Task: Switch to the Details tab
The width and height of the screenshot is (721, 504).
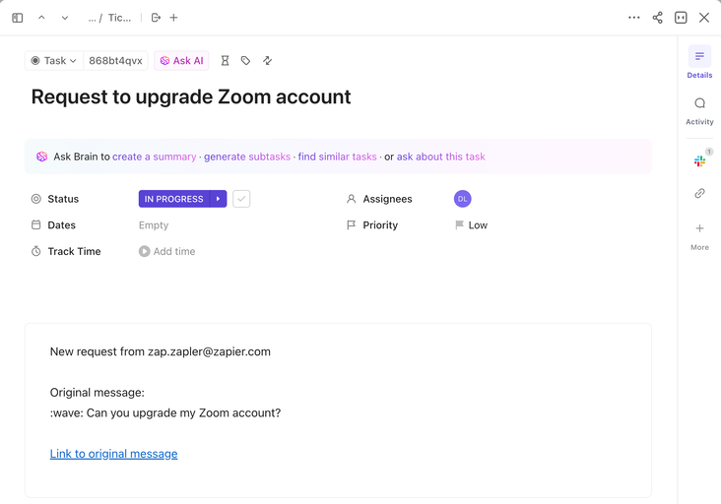Action: click(x=699, y=62)
